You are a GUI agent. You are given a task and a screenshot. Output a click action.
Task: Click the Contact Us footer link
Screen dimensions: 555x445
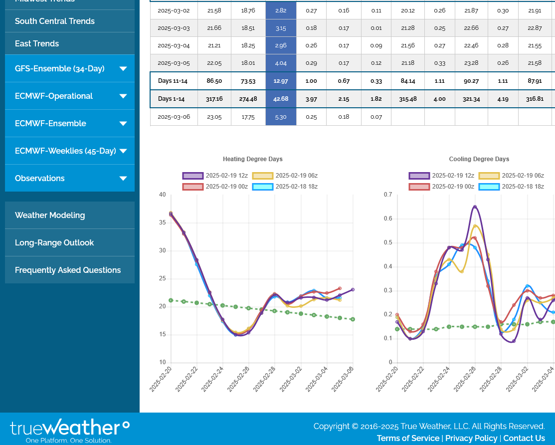pos(524,438)
